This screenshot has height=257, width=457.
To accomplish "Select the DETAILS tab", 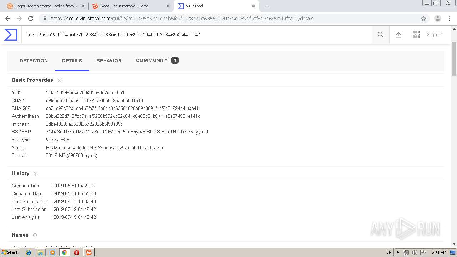I will click(x=72, y=61).
